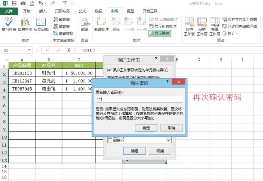
Task: Open the customize quick access toolbar dropdown
Action: point(72,3)
